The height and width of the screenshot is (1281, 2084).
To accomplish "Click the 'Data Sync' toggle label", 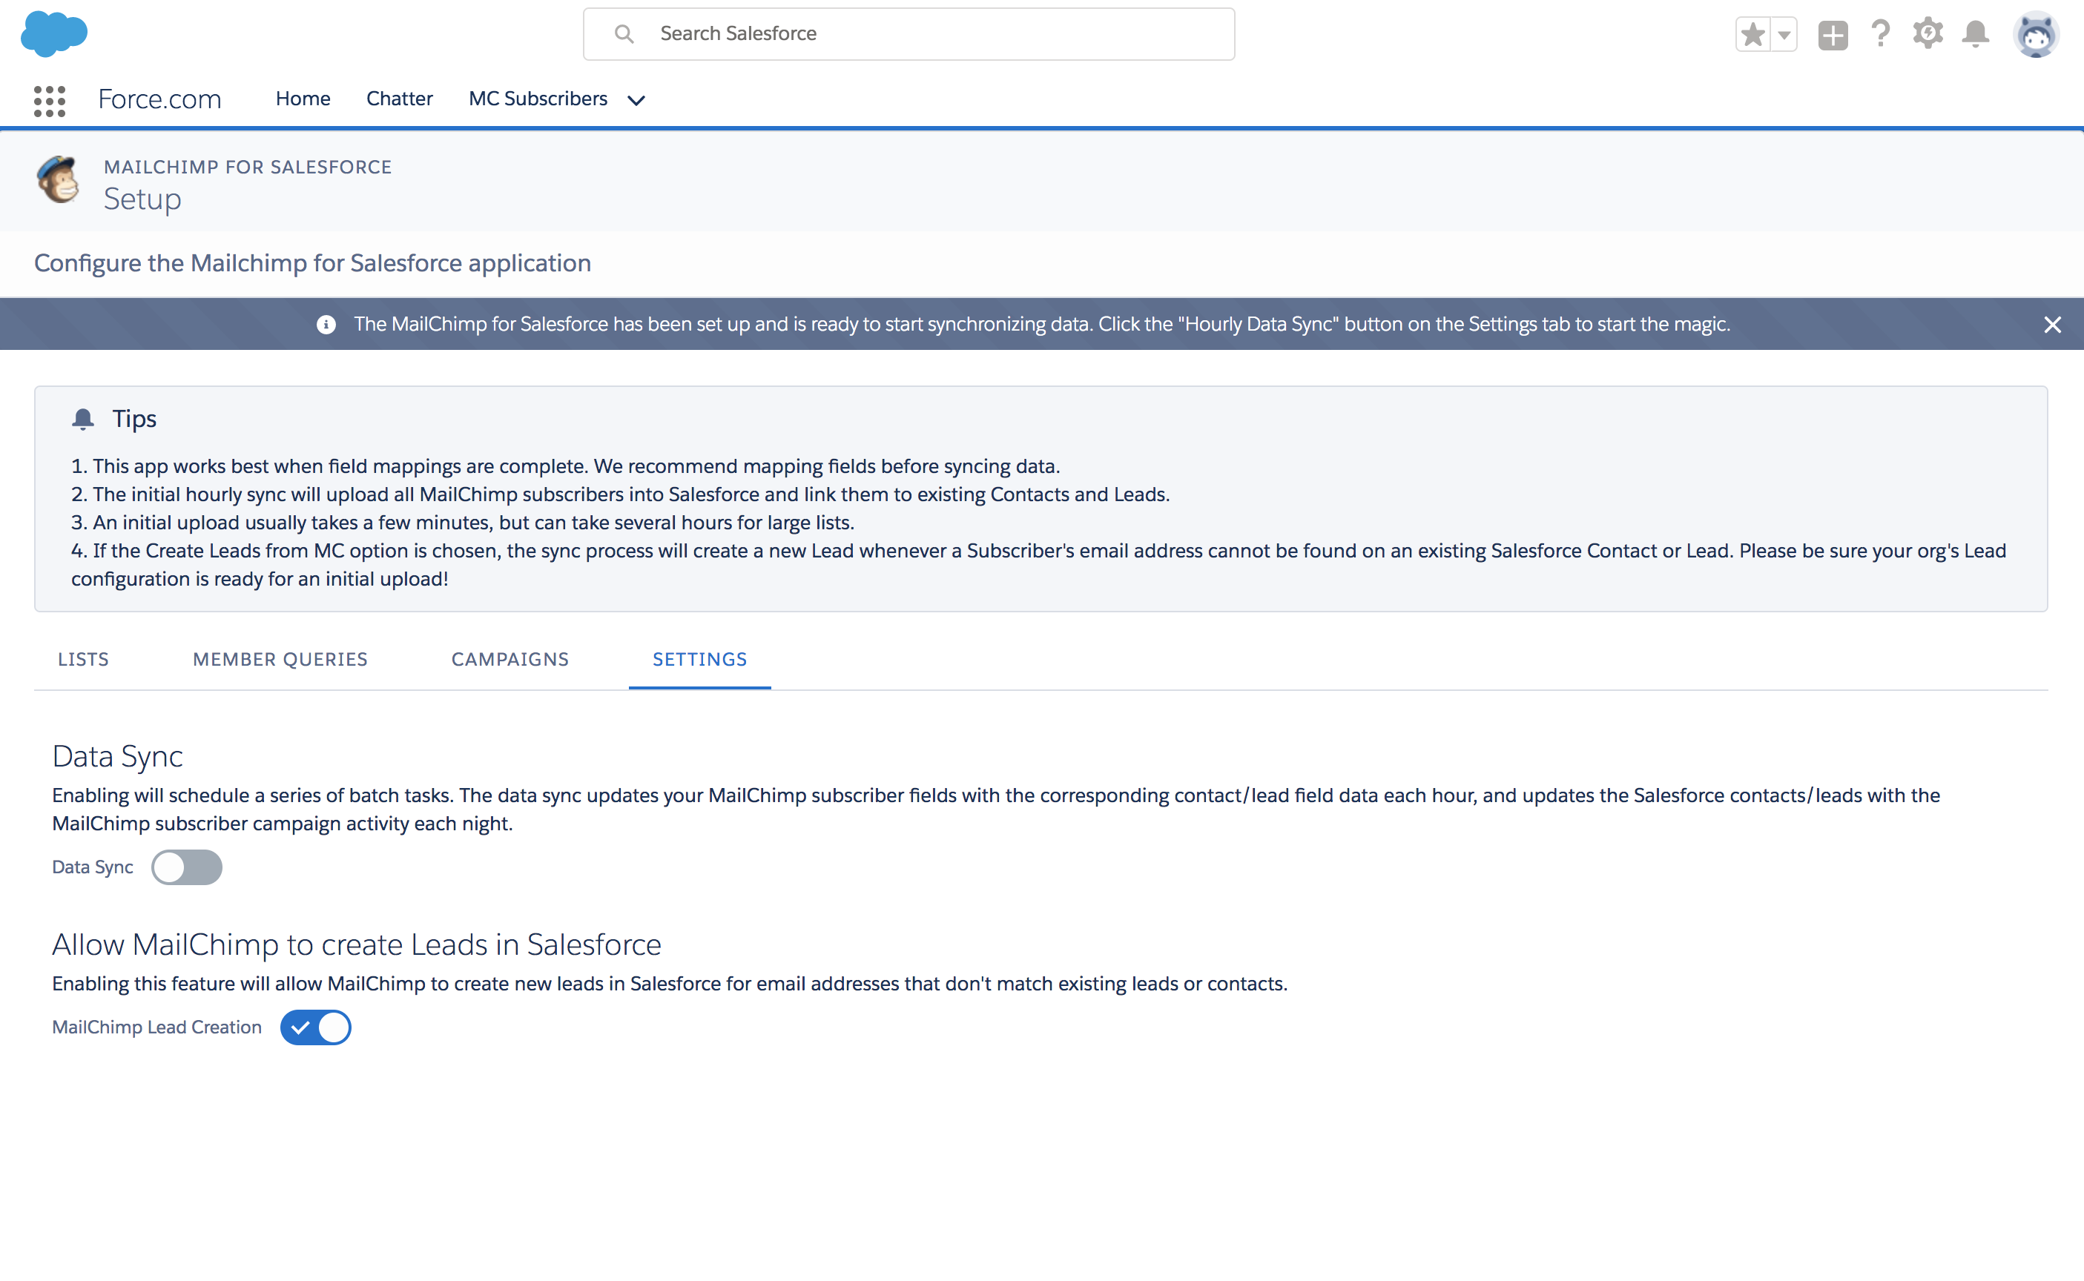I will point(93,867).
